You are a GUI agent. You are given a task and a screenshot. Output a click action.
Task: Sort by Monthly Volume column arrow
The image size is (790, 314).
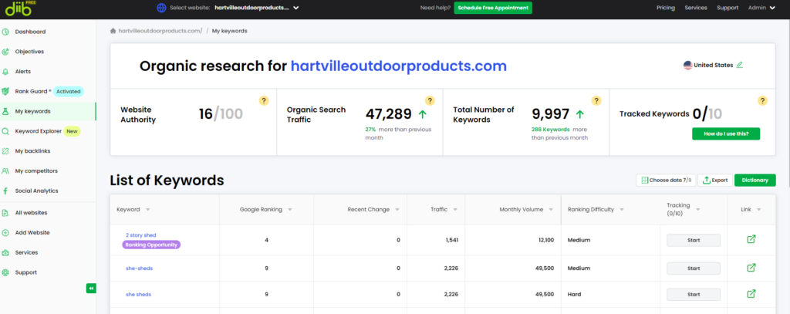point(551,210)
